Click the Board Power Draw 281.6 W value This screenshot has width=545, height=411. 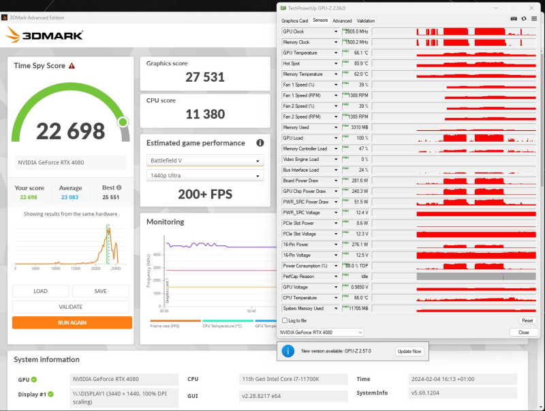tap(356, 181)
